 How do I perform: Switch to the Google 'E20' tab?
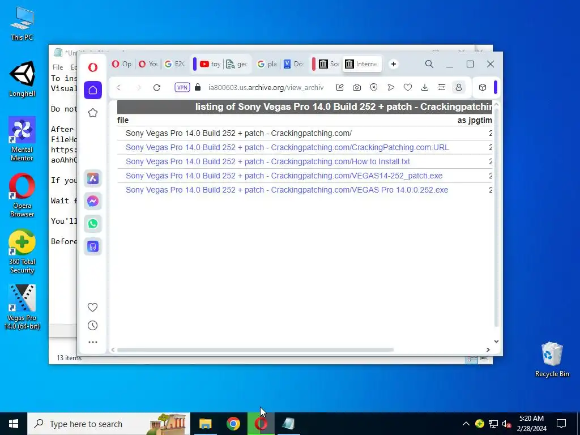[174, 64]
